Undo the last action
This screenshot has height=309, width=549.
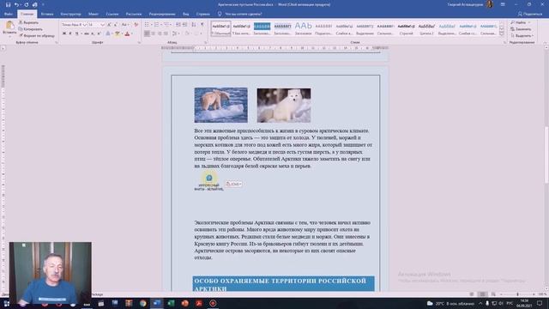coord(16,4)
